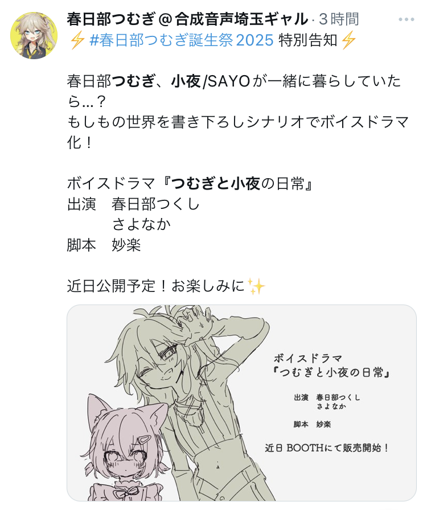Open the 3時間 timestamp link

339,19
